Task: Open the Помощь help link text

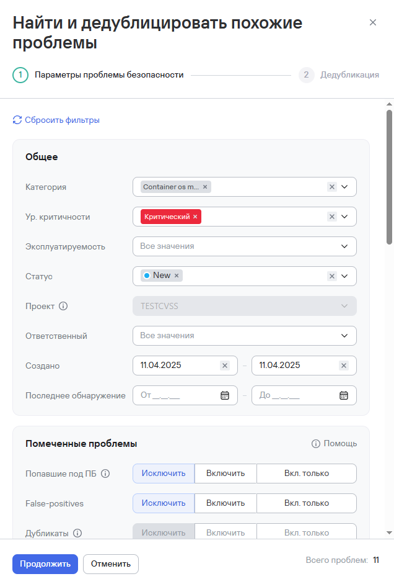Action: click(x=340, y=444)
